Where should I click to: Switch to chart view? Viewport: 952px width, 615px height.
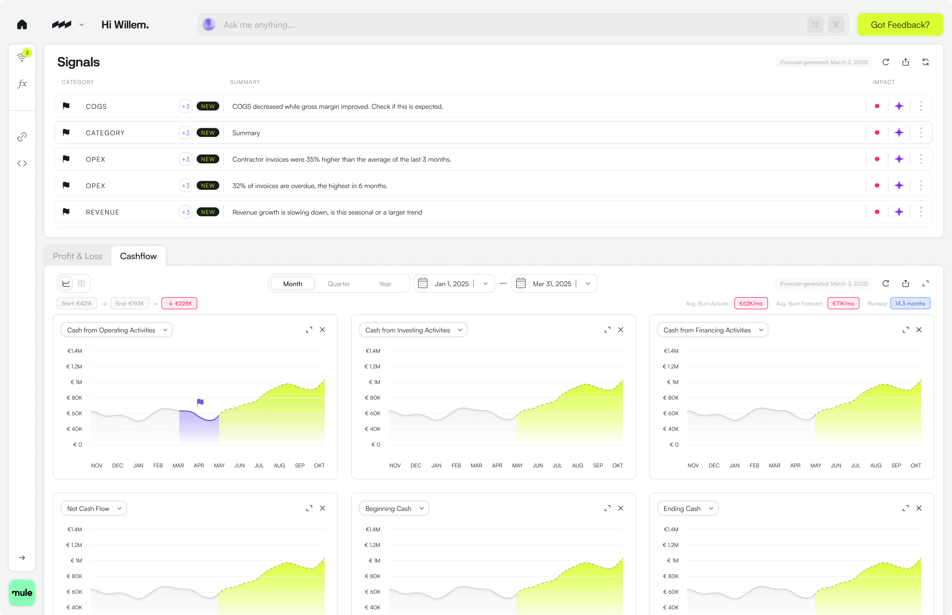point(66,284)
